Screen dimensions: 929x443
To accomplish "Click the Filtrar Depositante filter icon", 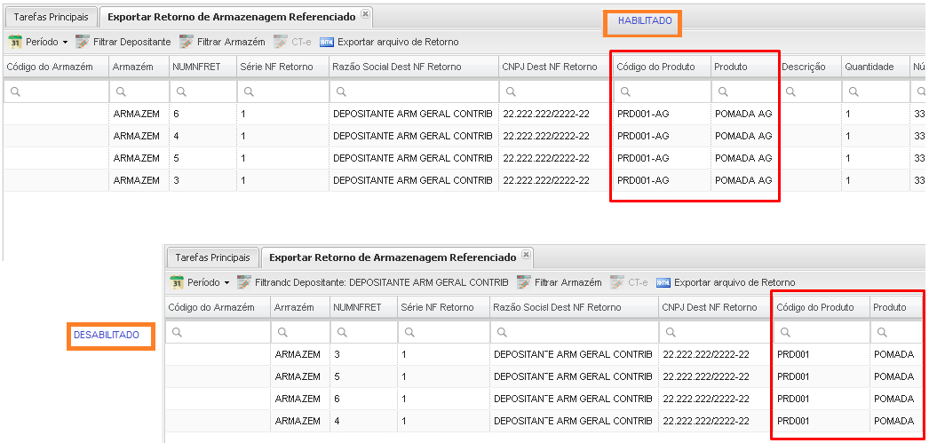I will tap(83, 42).
